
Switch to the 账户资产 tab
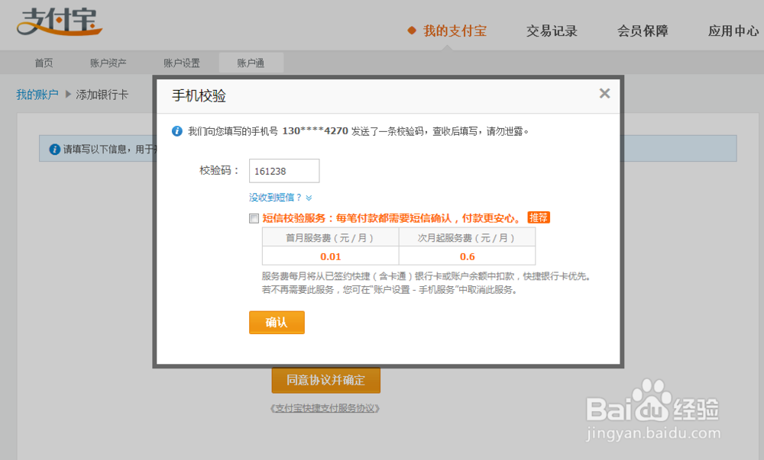109,63
